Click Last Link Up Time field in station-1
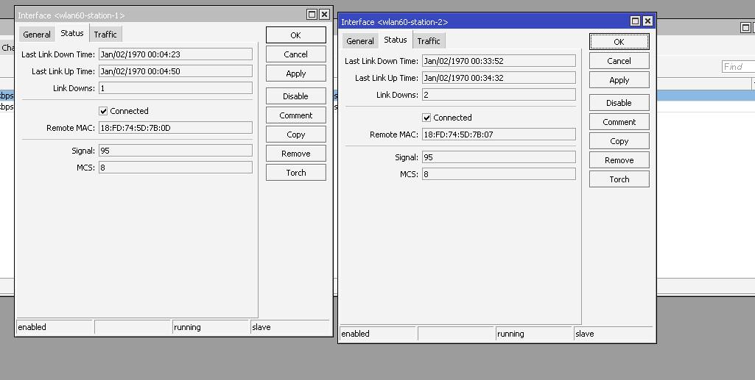This screenshot has height=380, width=755. [176, 71]
